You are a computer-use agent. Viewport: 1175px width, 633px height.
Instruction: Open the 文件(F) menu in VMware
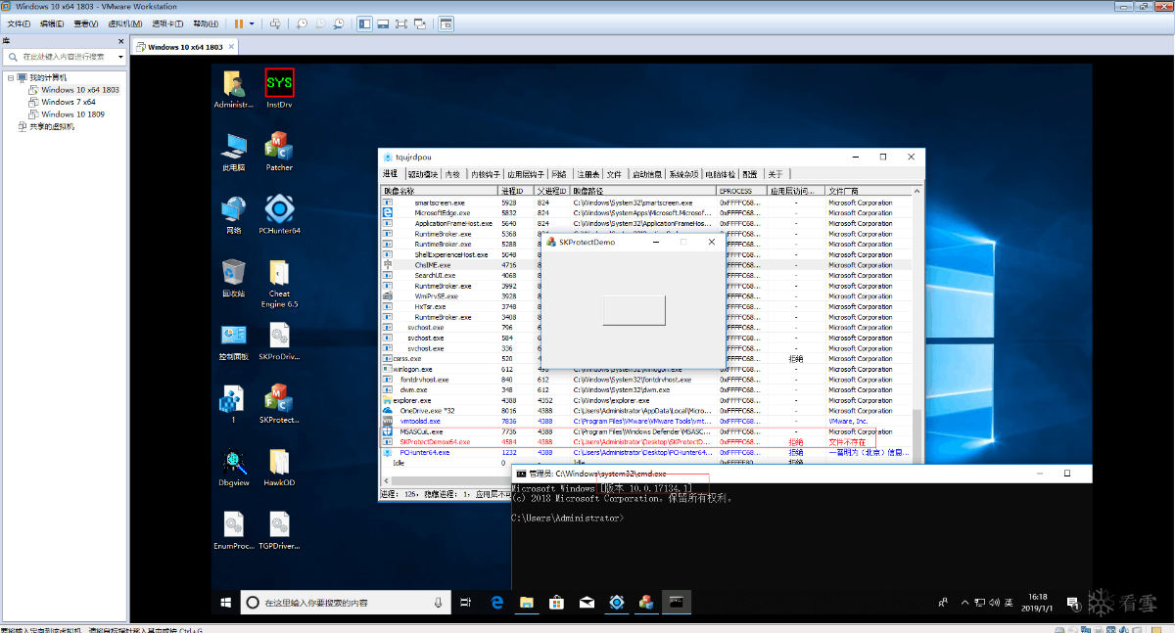pyautogui.click(x=20, y=23)
